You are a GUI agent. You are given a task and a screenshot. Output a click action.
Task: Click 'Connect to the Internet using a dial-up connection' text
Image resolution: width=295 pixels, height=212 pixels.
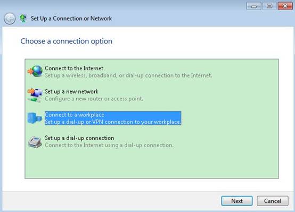pyautogui.click(x=109, y=145)
